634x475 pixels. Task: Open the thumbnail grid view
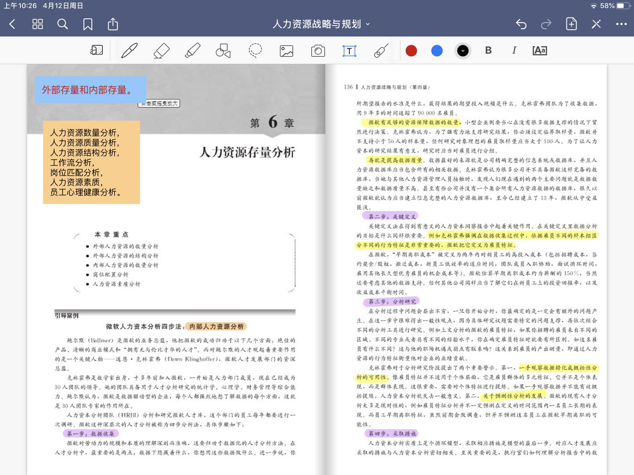click(x=38, y=24)
